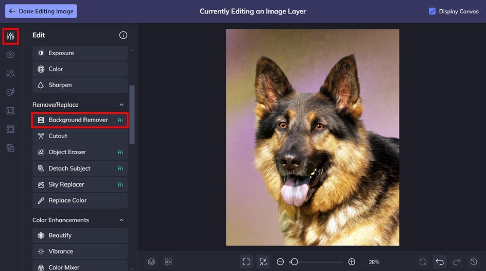
Task: Toggle the Display Canvas checkbox
Action: tap(432, 11)
